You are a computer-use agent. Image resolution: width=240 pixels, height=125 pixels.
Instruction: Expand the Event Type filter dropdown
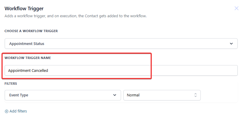tap(63, 95)
